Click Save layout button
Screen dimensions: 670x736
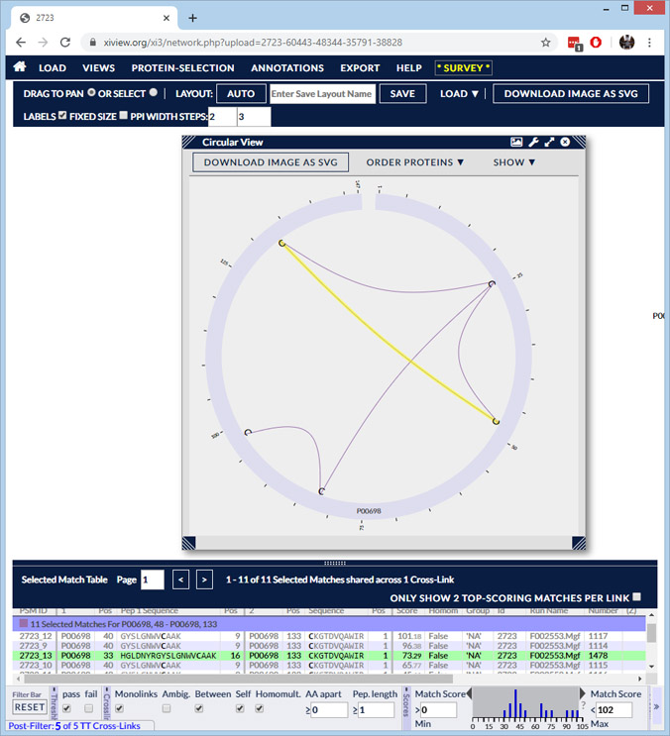[402, 93]
